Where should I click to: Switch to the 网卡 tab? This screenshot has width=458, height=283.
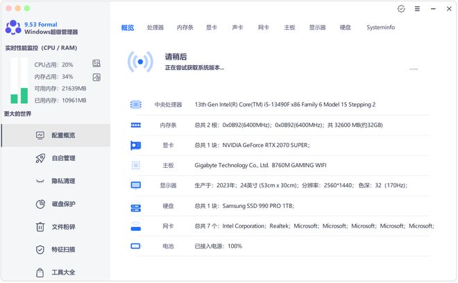point(264,28)
